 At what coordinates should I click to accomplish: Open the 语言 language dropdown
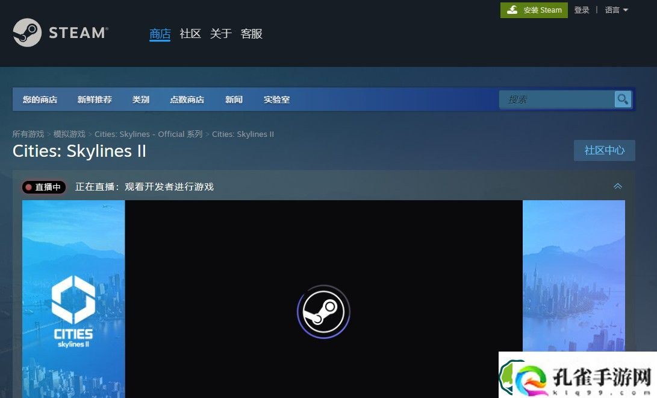click(616, 10)
